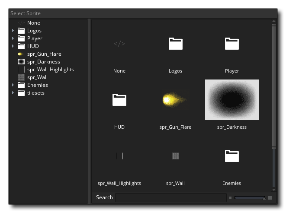Screen dimensions: 286x213
Task: Choose the spr_Wall_Highlights sprite in grid
Action: coord(119,156)
